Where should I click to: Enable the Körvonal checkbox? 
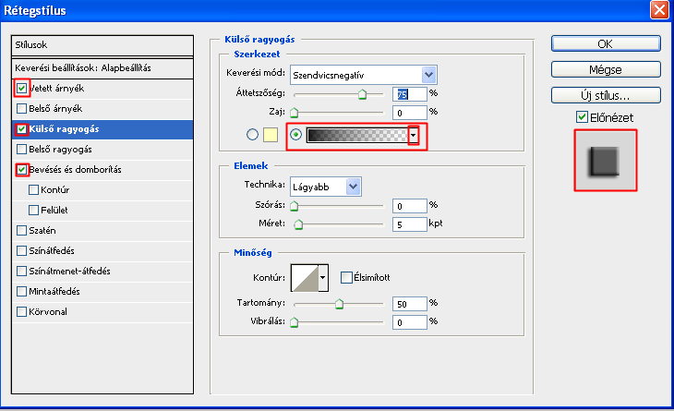coord(21,311)
